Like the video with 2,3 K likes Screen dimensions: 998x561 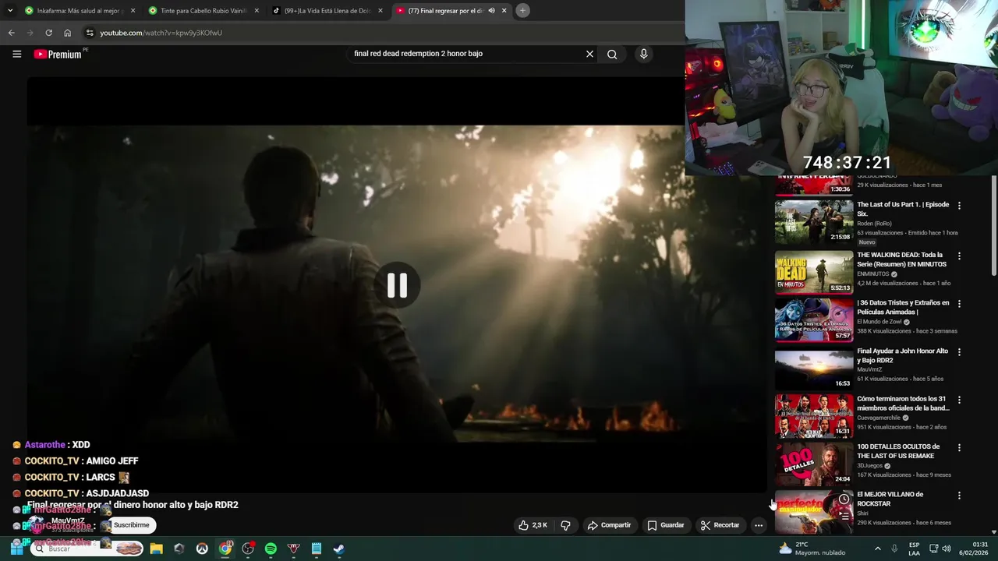coord(533,525)
